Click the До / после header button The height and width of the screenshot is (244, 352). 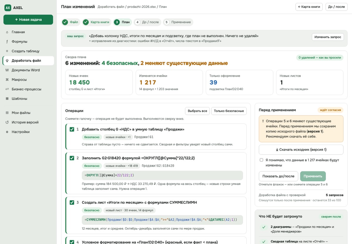pyautogui.click(x=336, y=7)
